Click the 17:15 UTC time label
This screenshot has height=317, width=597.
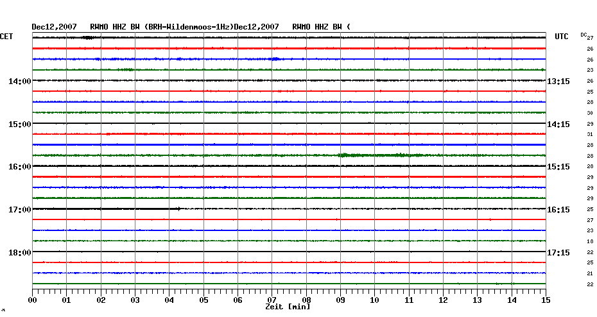558,253
